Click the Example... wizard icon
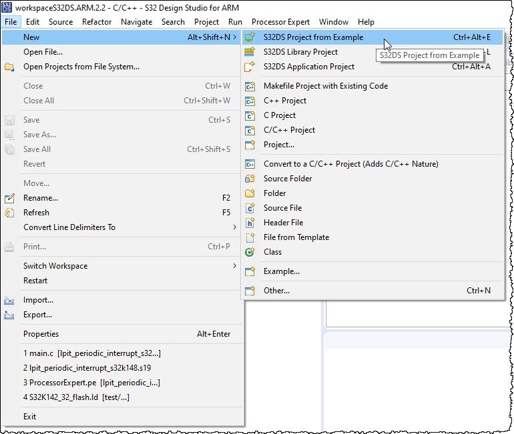Viewport: 514px width, 434px height. (250, 271)
